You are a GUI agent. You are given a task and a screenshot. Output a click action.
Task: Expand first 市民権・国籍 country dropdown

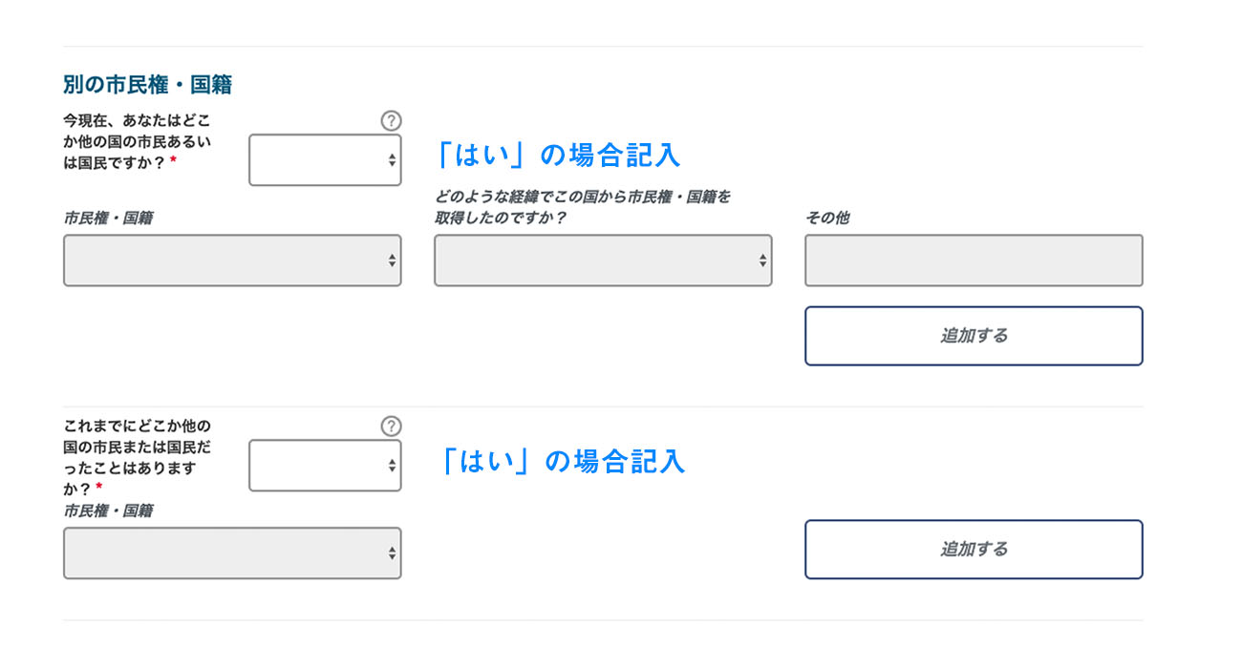(x=232, y=261)
